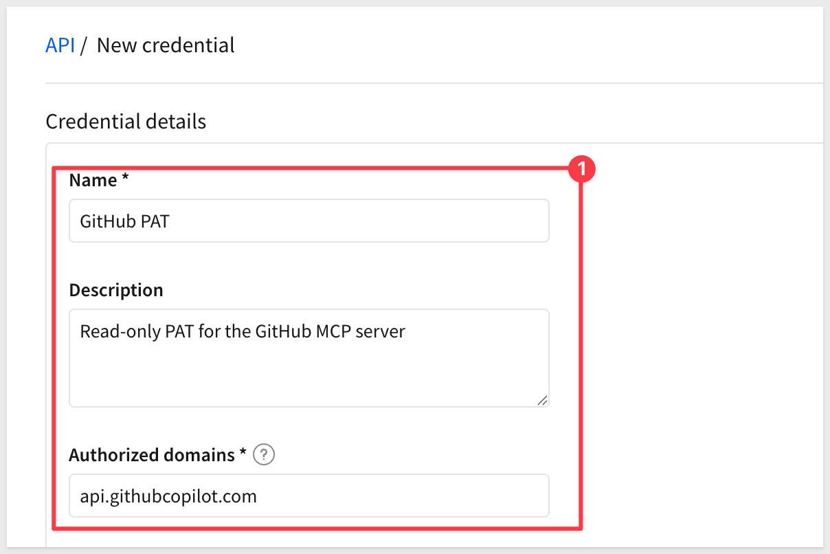Click the red number 1 annotation badge

tap(583, 170)
